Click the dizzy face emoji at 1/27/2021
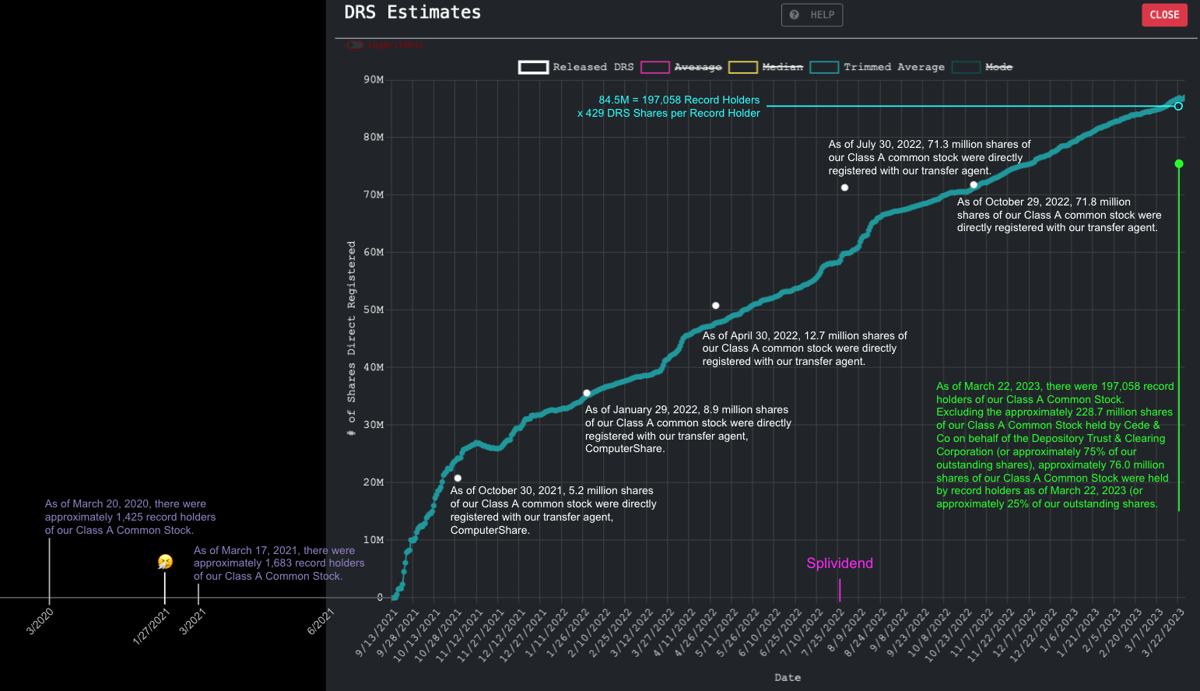The image size is (1200, 691). (165, 562)
